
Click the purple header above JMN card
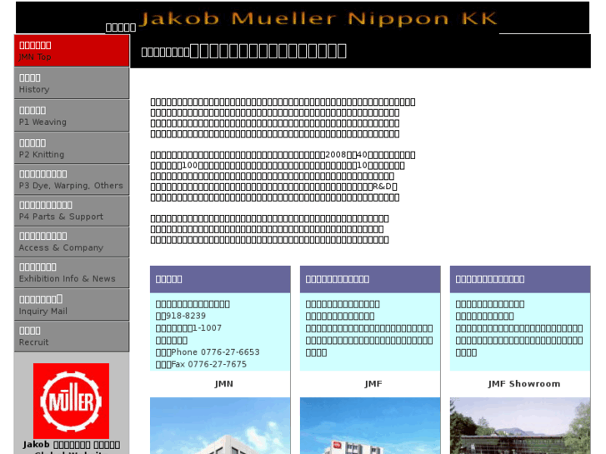[x=220, y=279]
